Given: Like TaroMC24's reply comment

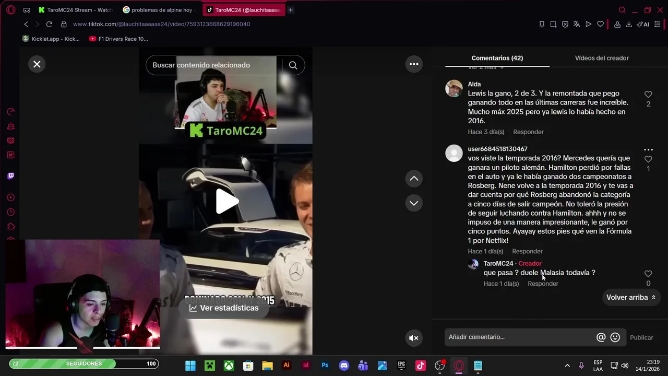Looking at the screenshot, I should click(648, 274).
